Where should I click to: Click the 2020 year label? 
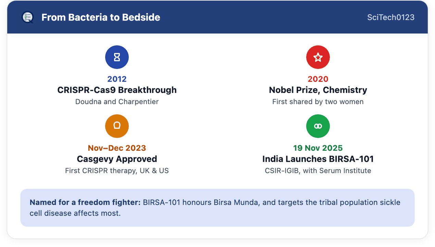318,79
